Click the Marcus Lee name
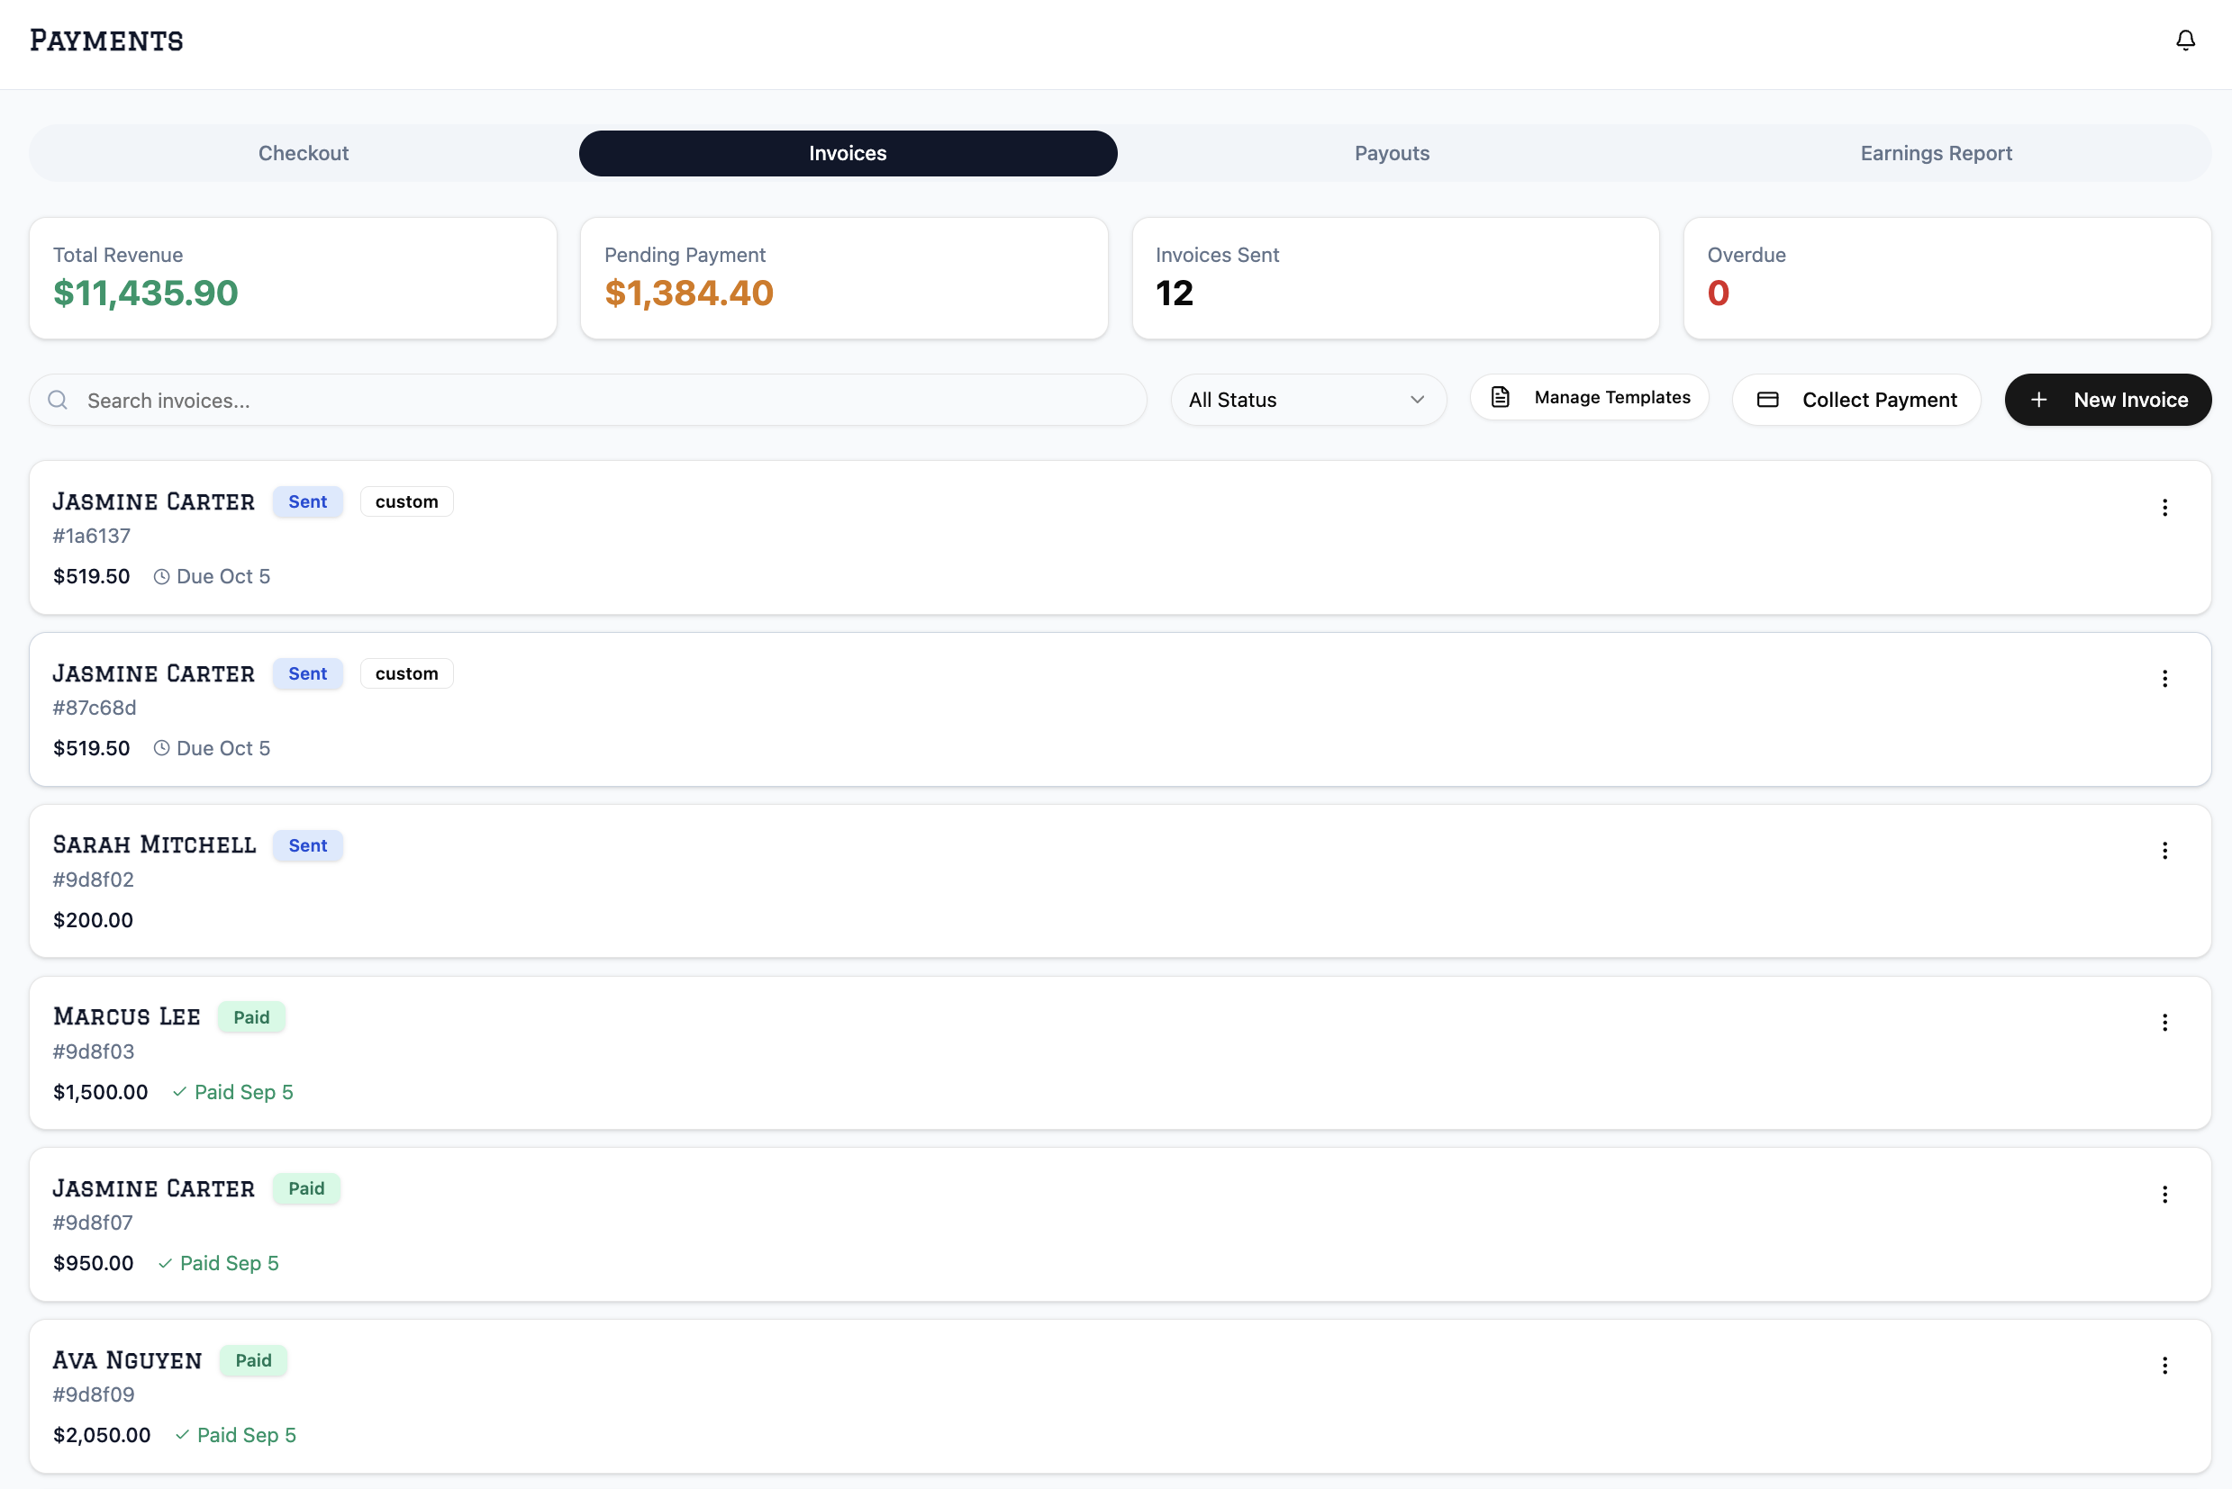2232x1489 pixels. pyautogui.click(x=126, y=1016)
